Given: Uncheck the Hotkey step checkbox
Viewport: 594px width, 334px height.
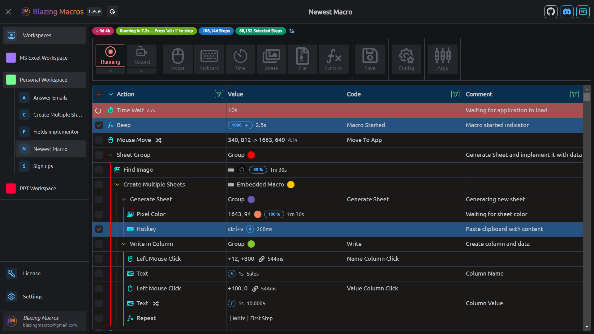Looking at the screenshot, I should click(99, 229).
